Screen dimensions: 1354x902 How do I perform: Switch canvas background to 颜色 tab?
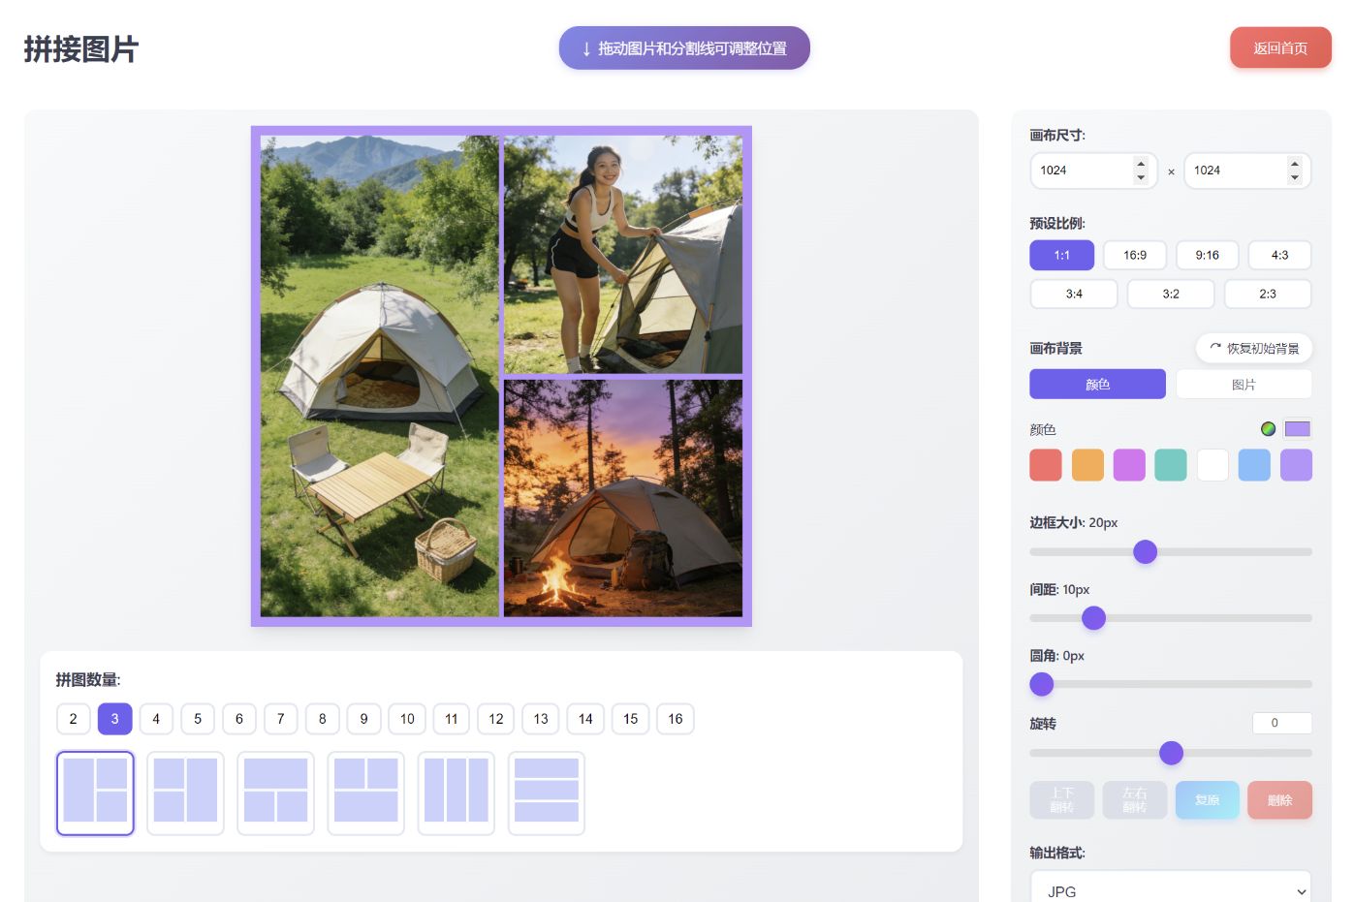point(1097,385)
